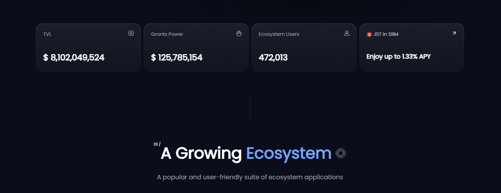
Task: Click the blue "Ecosystem" heading word
Action: pyautogui.click(x=289, y=153)
